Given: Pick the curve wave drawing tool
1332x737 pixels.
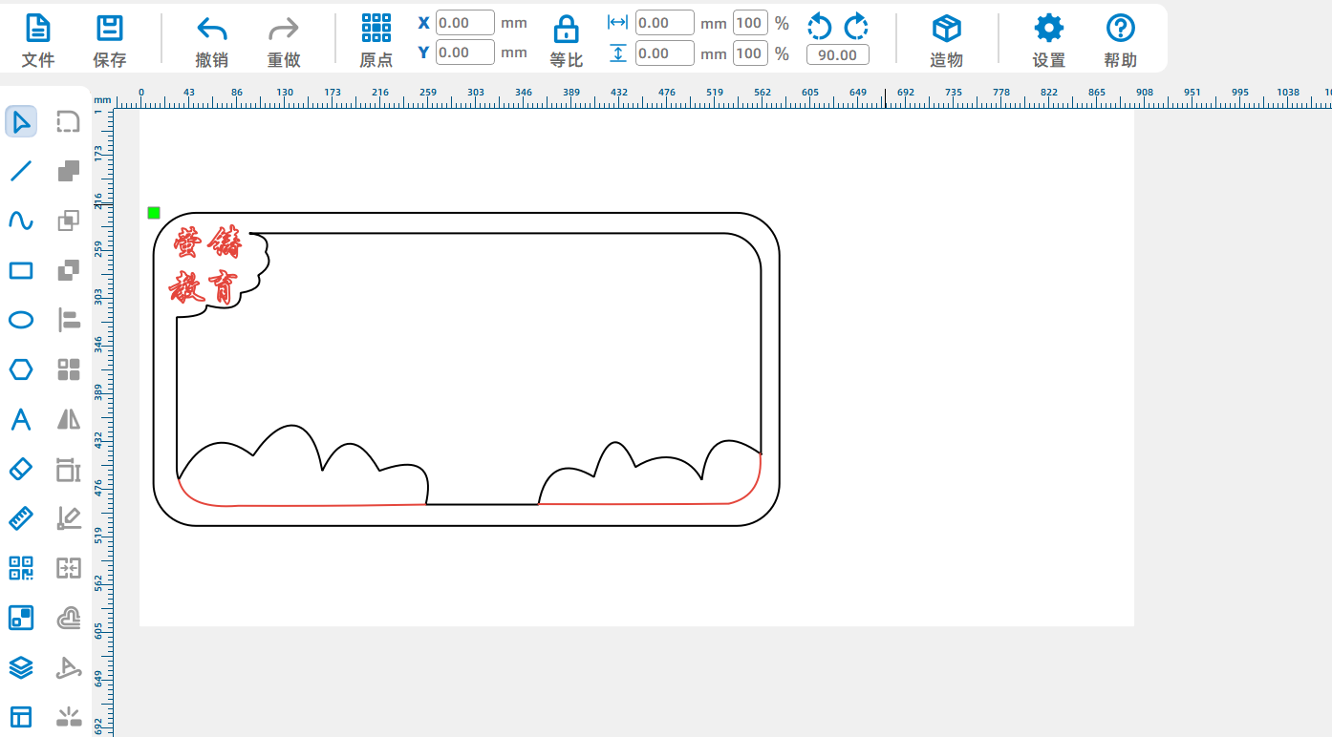Looking at the screenshot, I should point(21,221).
